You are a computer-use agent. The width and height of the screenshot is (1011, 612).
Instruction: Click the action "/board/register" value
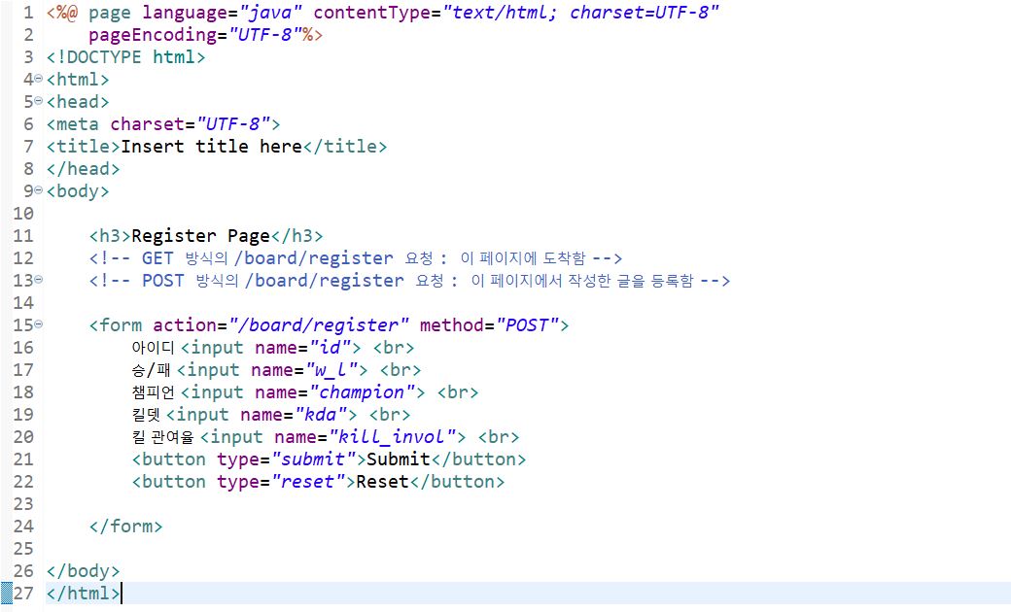click(319, 325)
